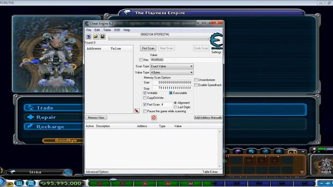Click the selected orange tool tab in Spore

point(292,151)
